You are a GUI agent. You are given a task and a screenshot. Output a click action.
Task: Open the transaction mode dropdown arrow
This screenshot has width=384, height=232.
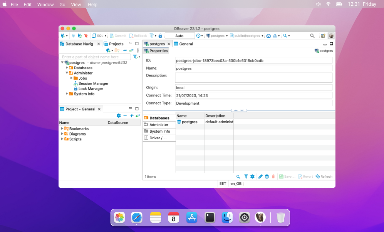click(156, 36)
